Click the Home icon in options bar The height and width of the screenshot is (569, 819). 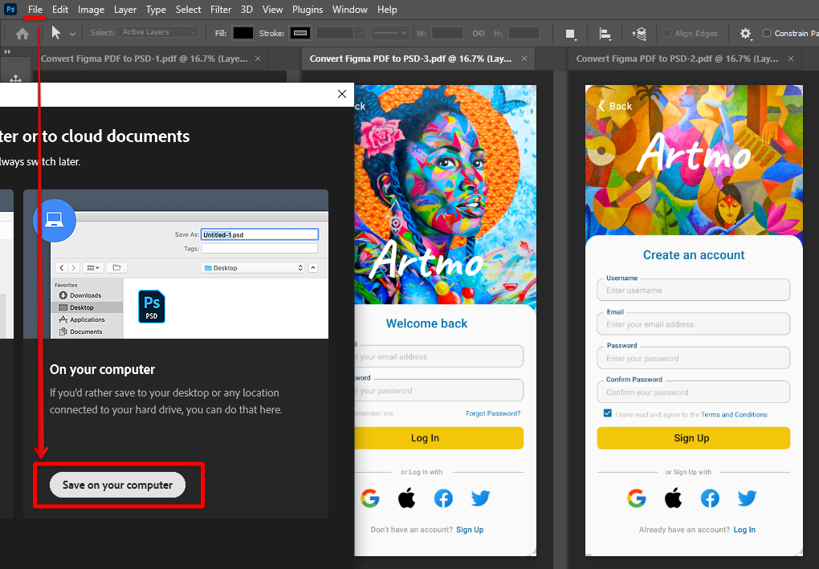coord(22,34)
